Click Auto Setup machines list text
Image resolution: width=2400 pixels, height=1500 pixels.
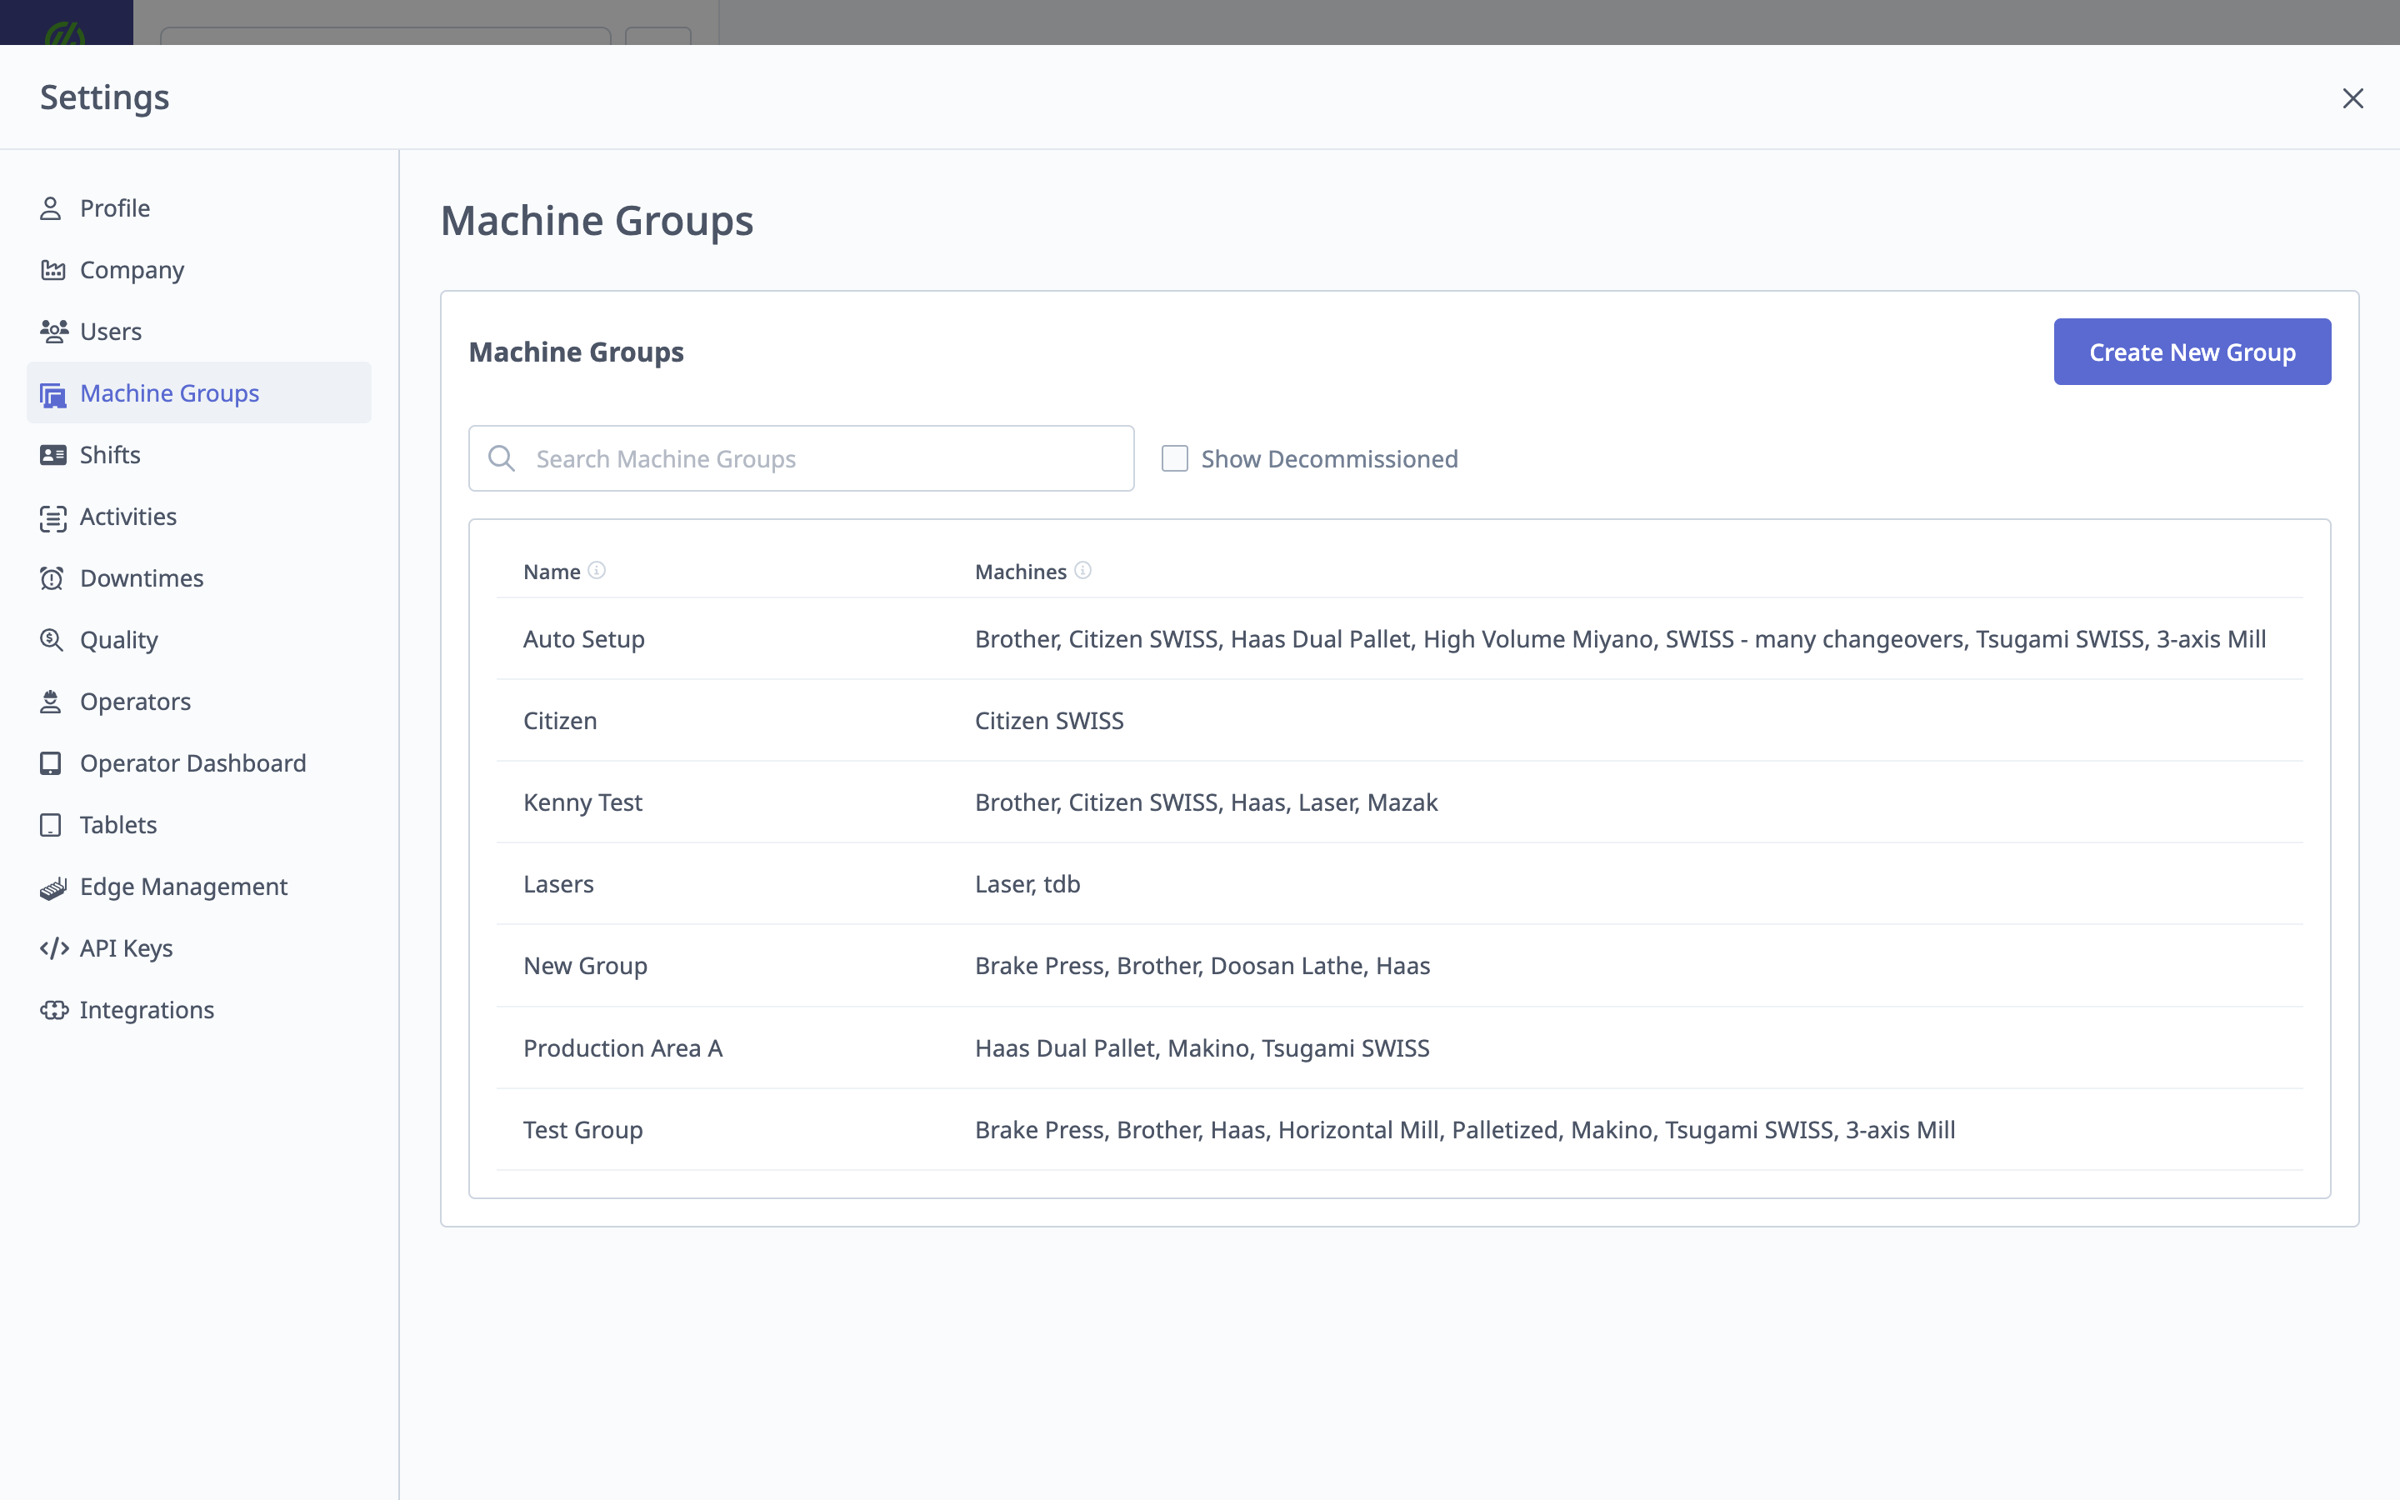(1621, 639)
